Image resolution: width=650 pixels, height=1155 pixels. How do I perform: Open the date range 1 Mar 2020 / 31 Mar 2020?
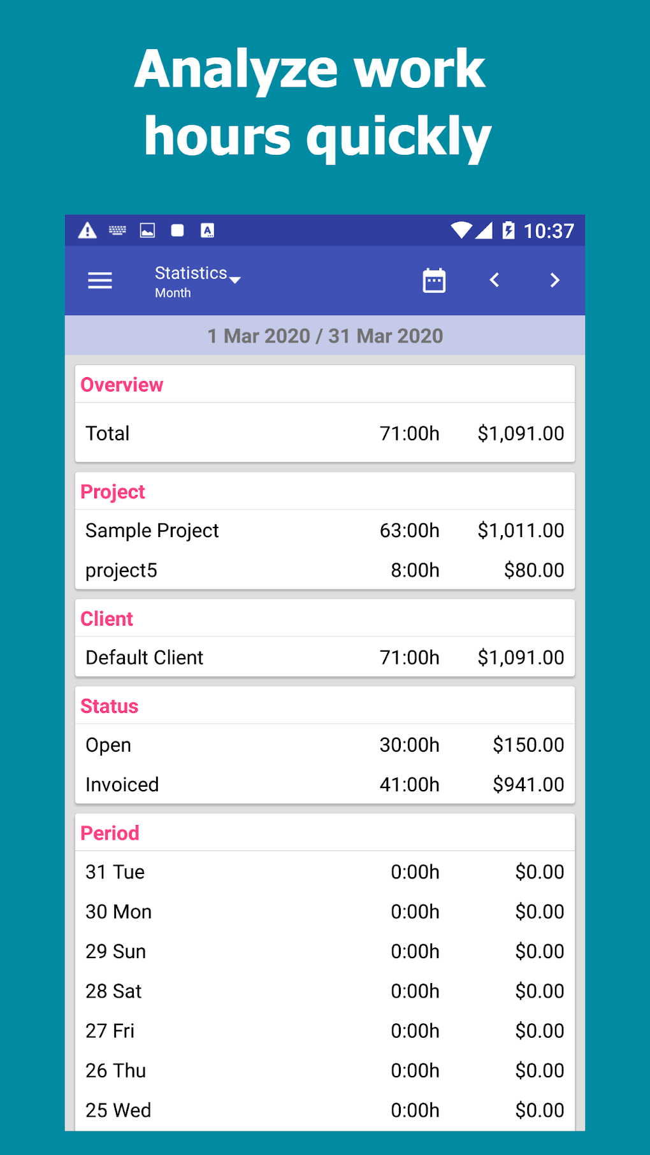coord(325,336)
